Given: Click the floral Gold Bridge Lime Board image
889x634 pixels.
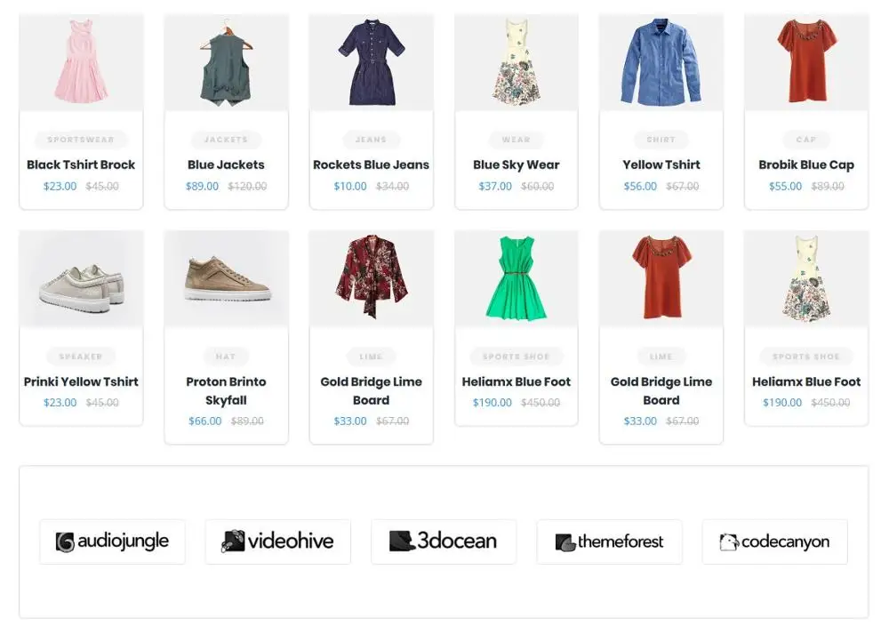Looking at the screenshot, I should (371, 277).
